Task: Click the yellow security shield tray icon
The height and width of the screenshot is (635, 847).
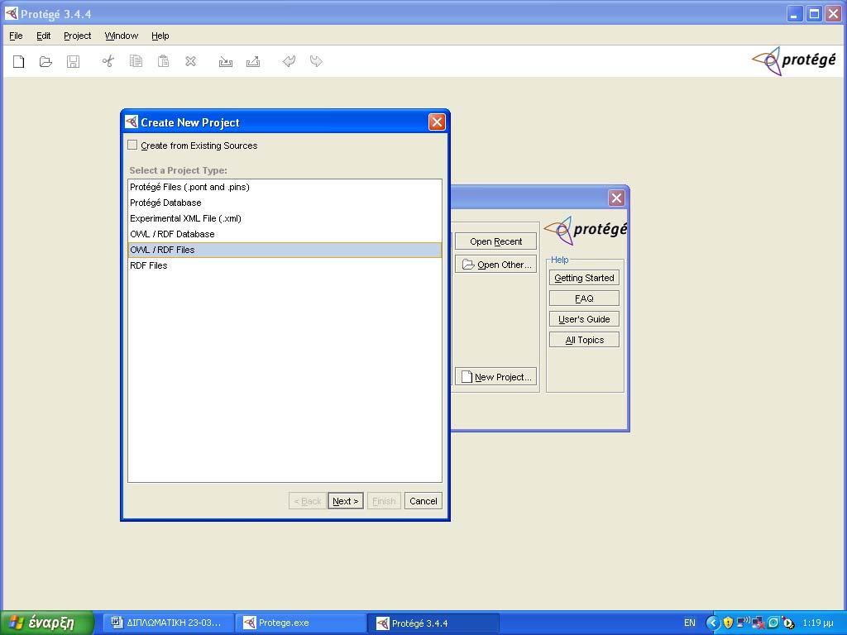Action: pos(728,623)
